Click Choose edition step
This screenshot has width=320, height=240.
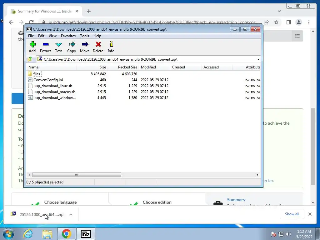point(157,202)
